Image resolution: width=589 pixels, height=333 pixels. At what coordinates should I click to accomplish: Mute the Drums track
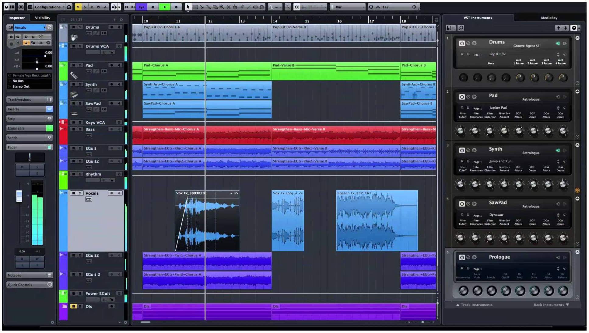[x=73, y=27]
